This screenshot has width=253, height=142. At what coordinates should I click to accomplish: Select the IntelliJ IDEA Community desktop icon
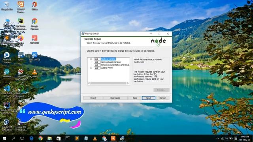click(x=7, y=108)
